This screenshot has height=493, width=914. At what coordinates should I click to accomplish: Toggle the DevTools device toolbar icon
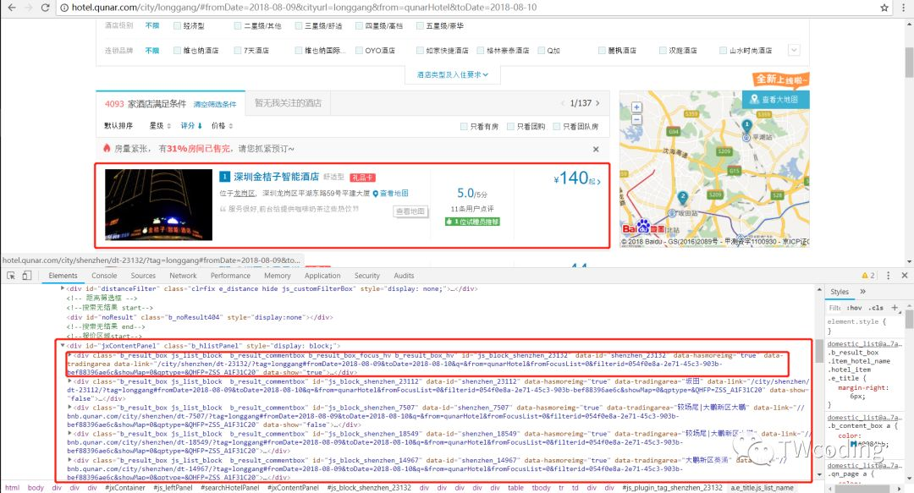point(27,276)
